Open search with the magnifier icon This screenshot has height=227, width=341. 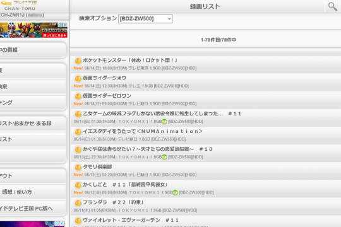coord(332,6)
